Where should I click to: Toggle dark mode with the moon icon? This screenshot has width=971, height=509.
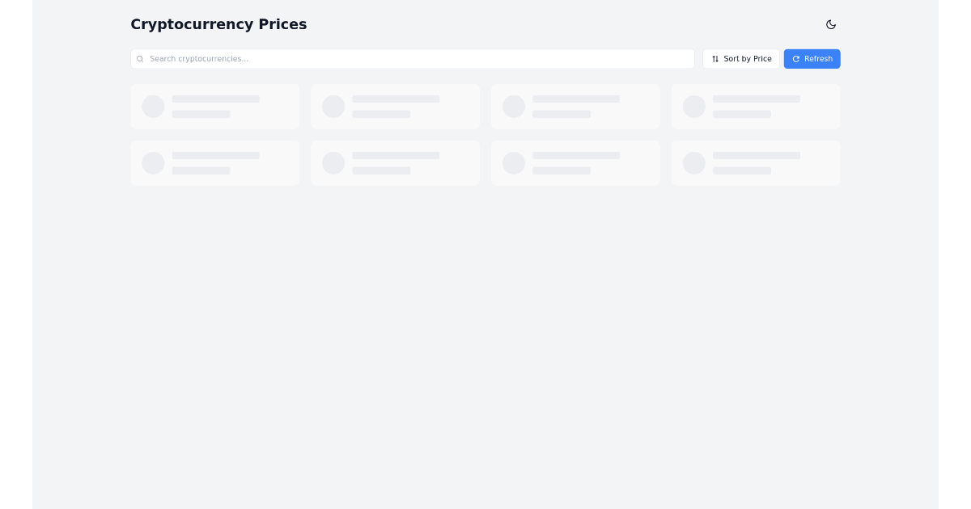pyautogui.click(x=831, y=25)
